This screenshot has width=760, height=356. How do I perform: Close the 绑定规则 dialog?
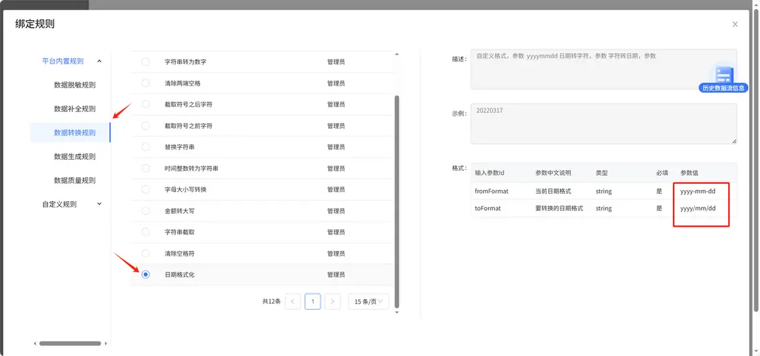735,24
